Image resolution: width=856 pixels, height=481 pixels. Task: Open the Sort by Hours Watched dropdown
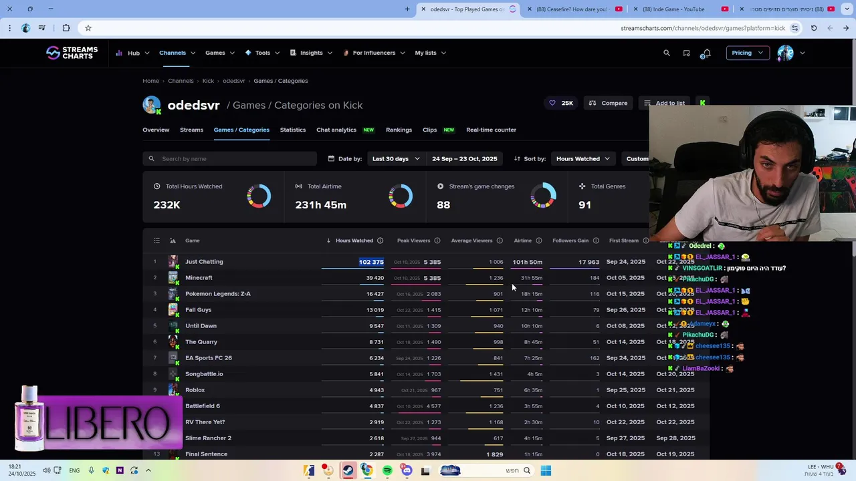(x=583, y=158)
